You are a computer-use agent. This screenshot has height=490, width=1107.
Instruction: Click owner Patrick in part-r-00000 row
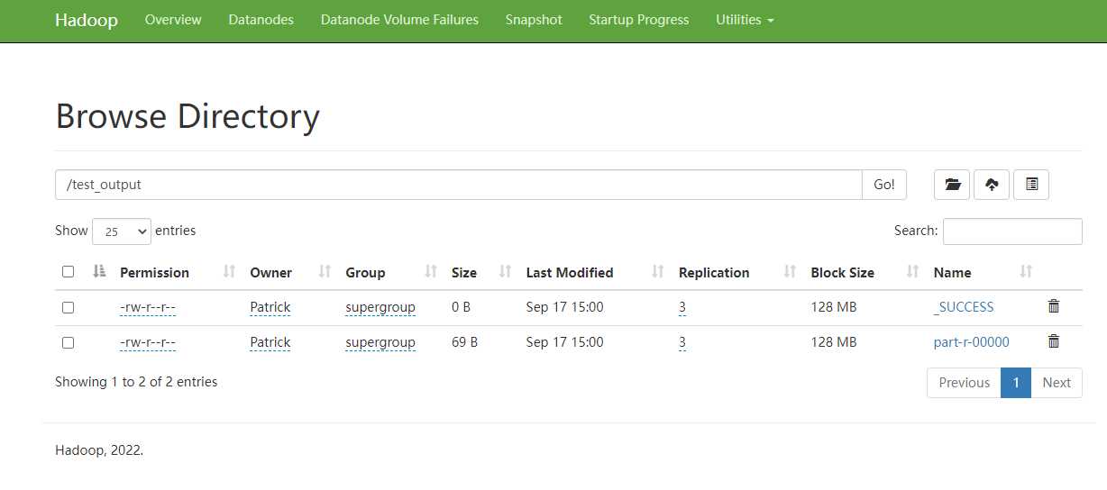(x=270, y=342)
